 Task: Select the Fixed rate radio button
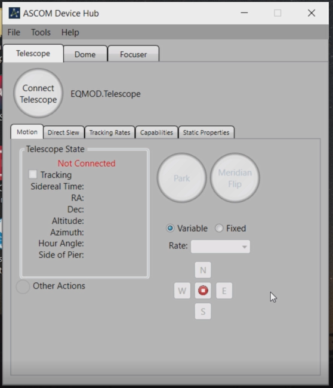[x=219, y=228]
